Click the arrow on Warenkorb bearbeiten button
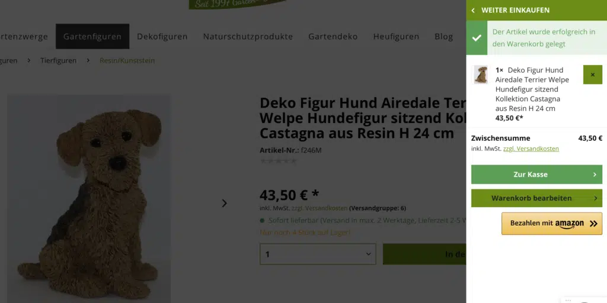This screenshot has width=607, height=303. 595,198
